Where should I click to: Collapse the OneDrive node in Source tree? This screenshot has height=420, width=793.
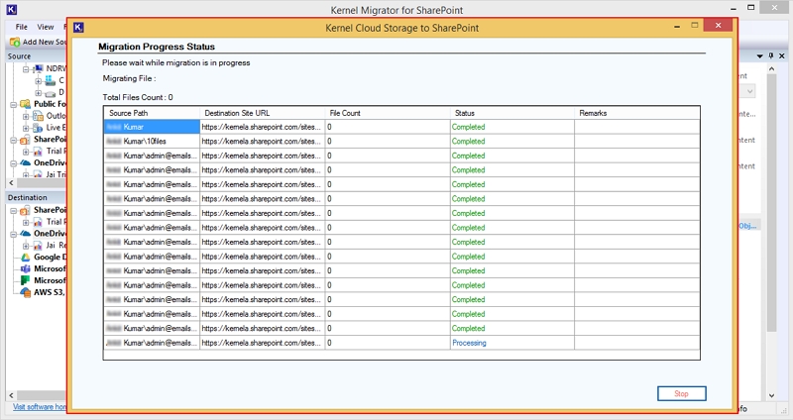pyautogui.click(x=13, y=162)
